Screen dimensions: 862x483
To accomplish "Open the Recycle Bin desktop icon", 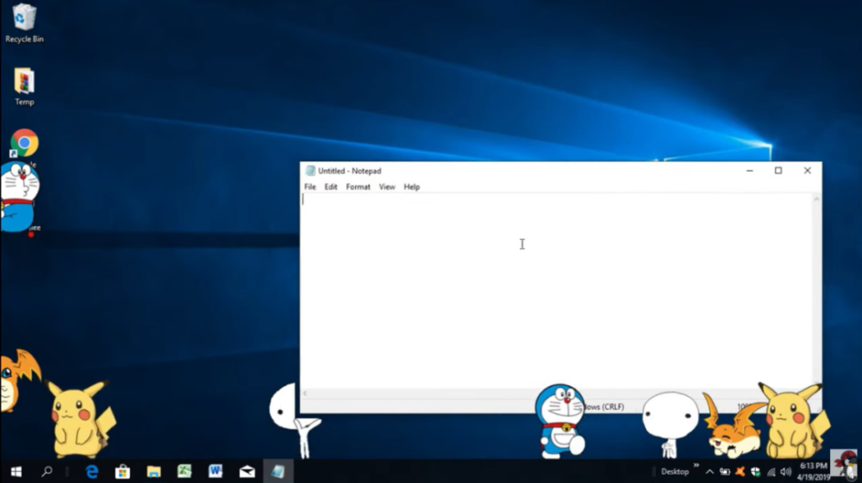I will (x=24, y=22).
